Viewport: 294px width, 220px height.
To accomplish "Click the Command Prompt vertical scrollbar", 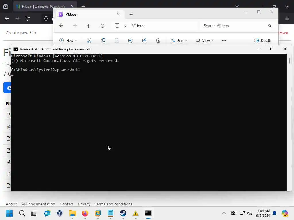I will (289, 61).
